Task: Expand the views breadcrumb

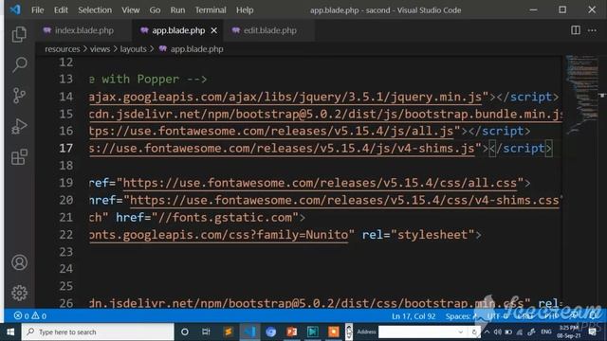Action: pyautogui.click(x=100, y=49)
